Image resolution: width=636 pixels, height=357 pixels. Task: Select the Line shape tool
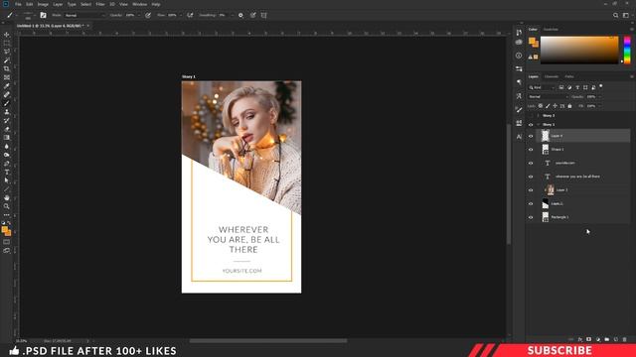[x=7, y=189]
